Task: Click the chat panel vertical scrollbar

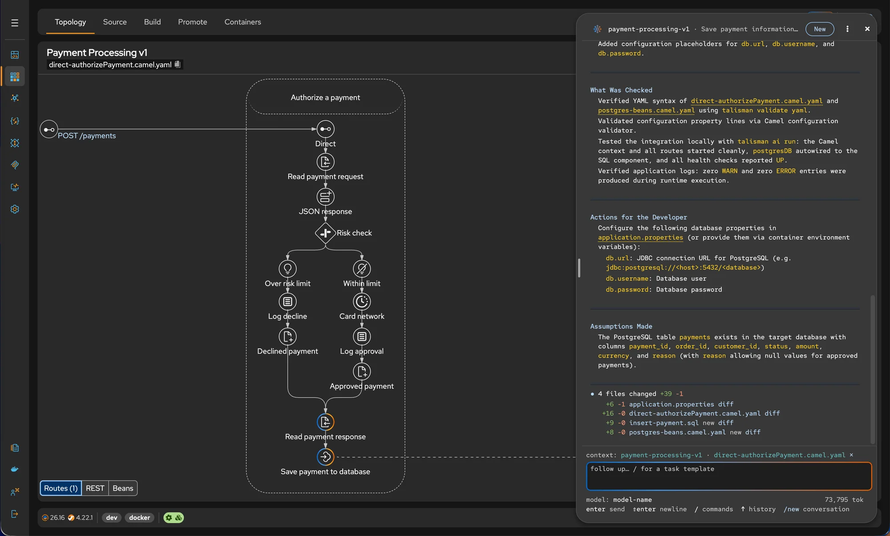Action: (873, 369)
